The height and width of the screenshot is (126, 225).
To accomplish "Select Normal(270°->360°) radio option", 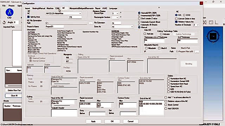I will [x=139, y=13].
